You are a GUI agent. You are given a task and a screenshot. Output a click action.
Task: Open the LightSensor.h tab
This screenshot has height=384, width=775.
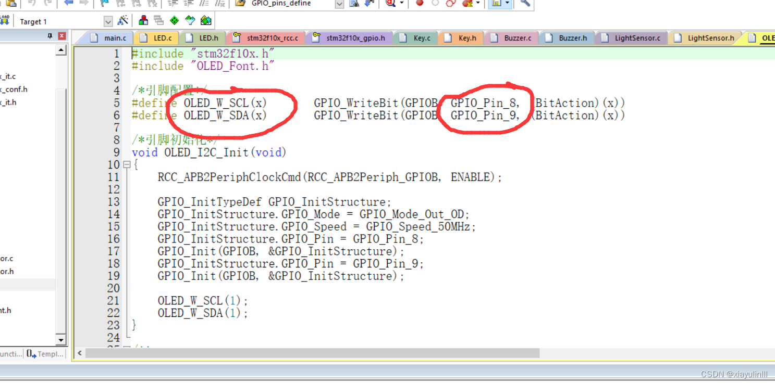click(705, 38)
